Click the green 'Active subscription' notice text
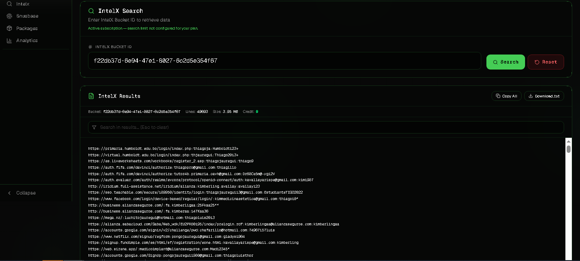The image size is (580, 261). (x=143, y=28)
